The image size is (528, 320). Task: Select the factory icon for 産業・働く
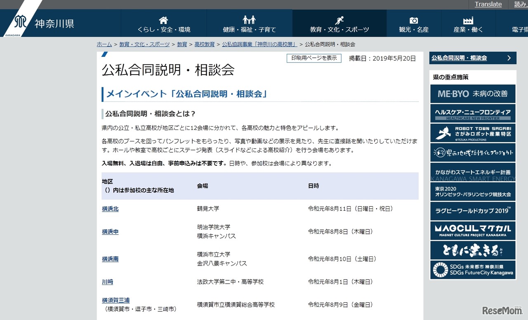467,18
